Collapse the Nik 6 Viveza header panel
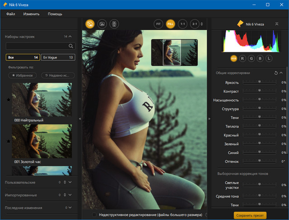The width and height of the screenshot is (289, 220). pyautogui.click(x=277, y=24)
